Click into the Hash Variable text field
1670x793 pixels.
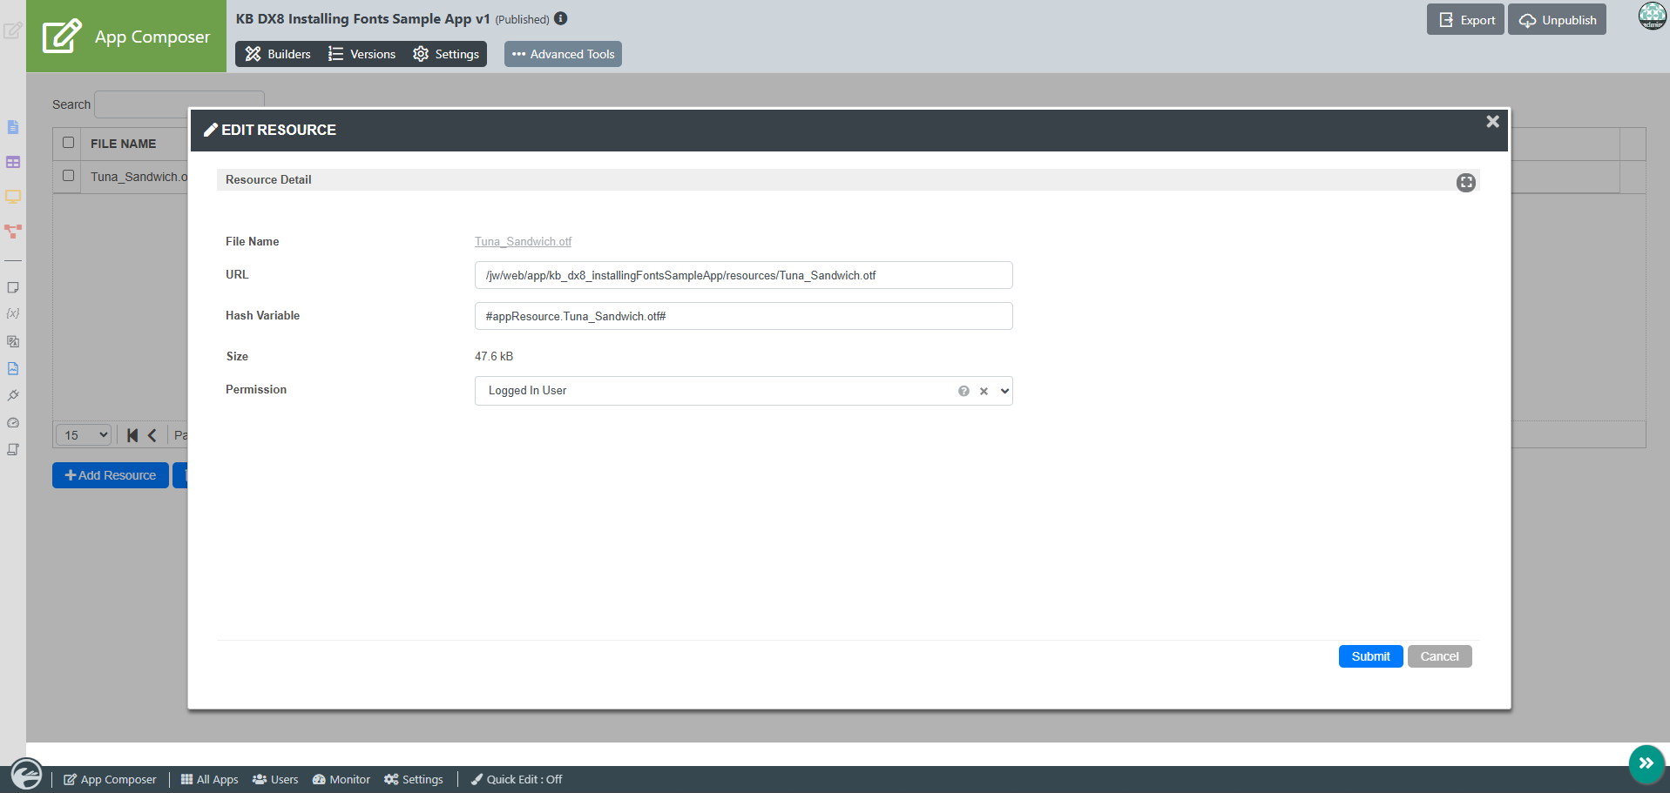743,316
